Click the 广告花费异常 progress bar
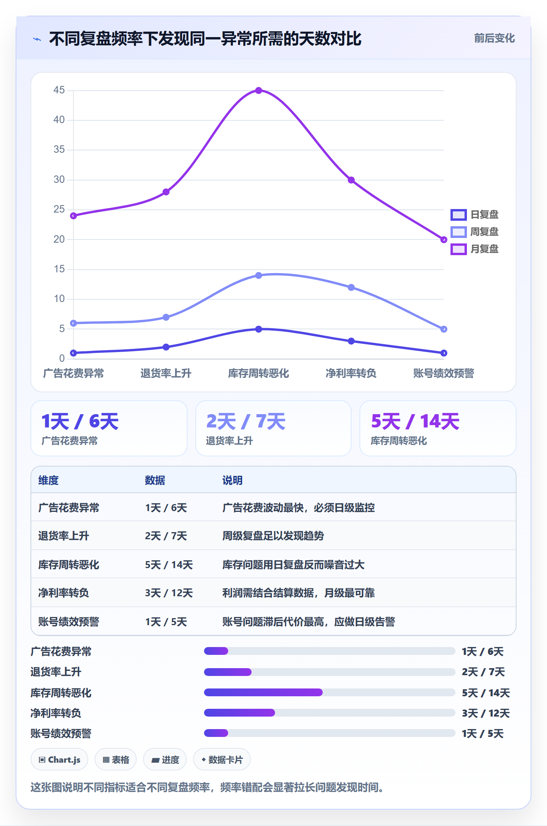The image size is (547, 826). pyautogui.click(x=330, y=651)
